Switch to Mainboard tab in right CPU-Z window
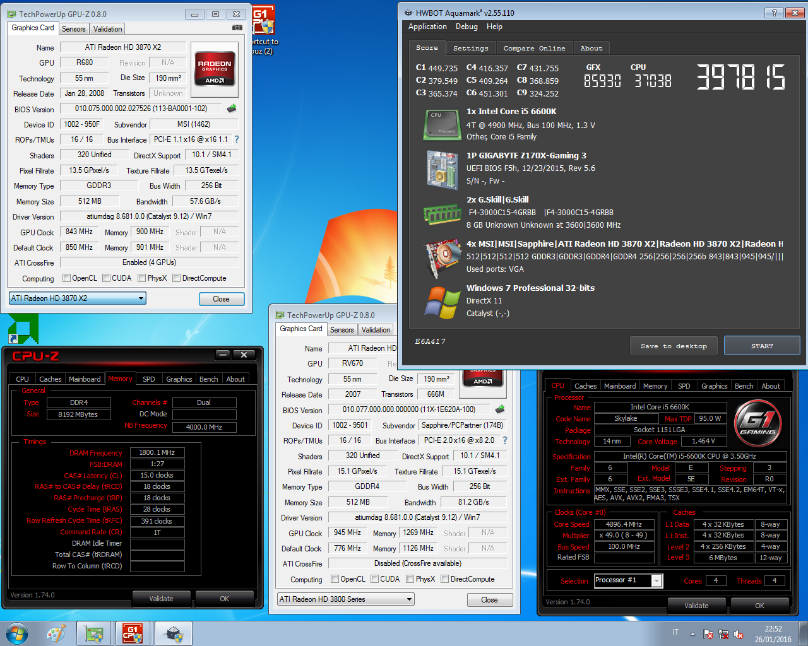The width and height of the screenshot is (808, 646). [620, 386]
